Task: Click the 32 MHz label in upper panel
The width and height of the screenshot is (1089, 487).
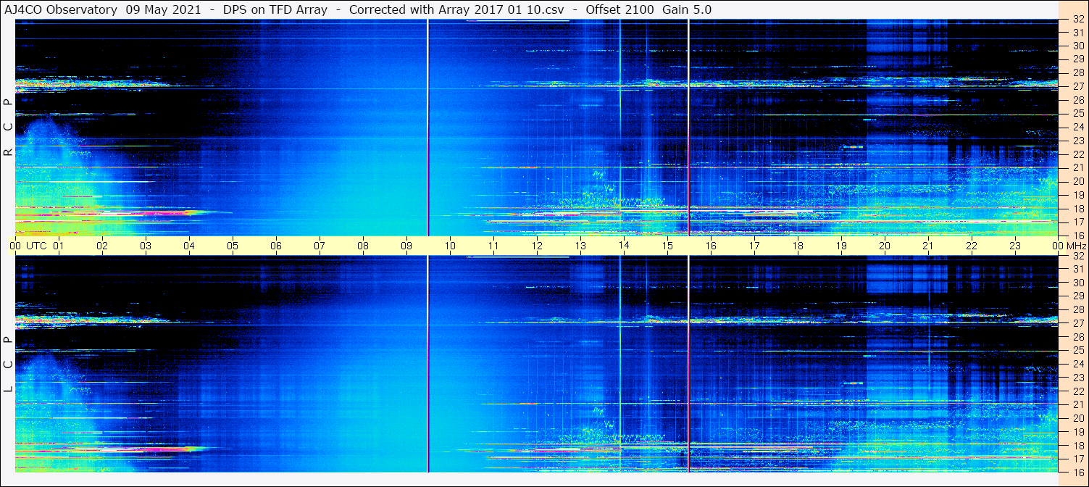Action: pyautogui.click(x=1077, y=20)
